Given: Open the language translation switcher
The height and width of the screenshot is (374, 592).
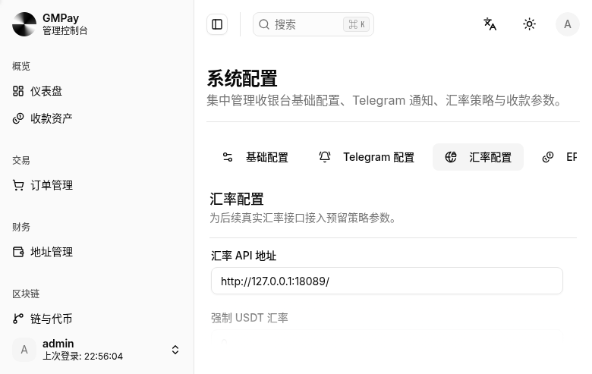Looking at the screenshot, I should 490,24.
